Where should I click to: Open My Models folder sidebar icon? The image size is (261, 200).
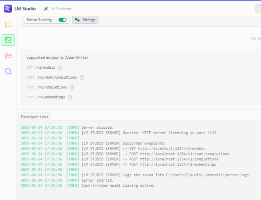[x=8, y=55]
